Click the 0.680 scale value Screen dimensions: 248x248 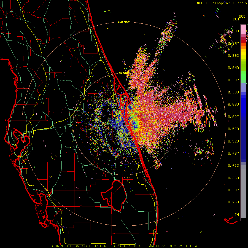(x=233, y=104)
